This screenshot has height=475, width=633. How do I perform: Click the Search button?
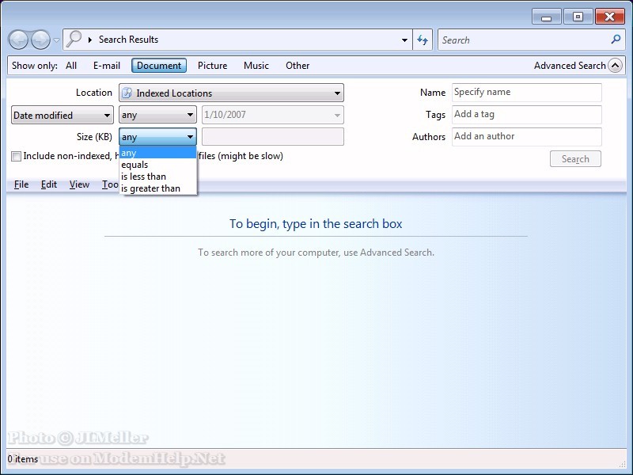[575, 159]
